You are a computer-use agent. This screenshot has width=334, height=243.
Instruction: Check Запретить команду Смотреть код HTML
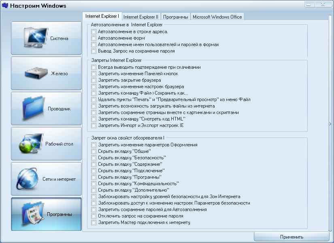tap(94, 119)
